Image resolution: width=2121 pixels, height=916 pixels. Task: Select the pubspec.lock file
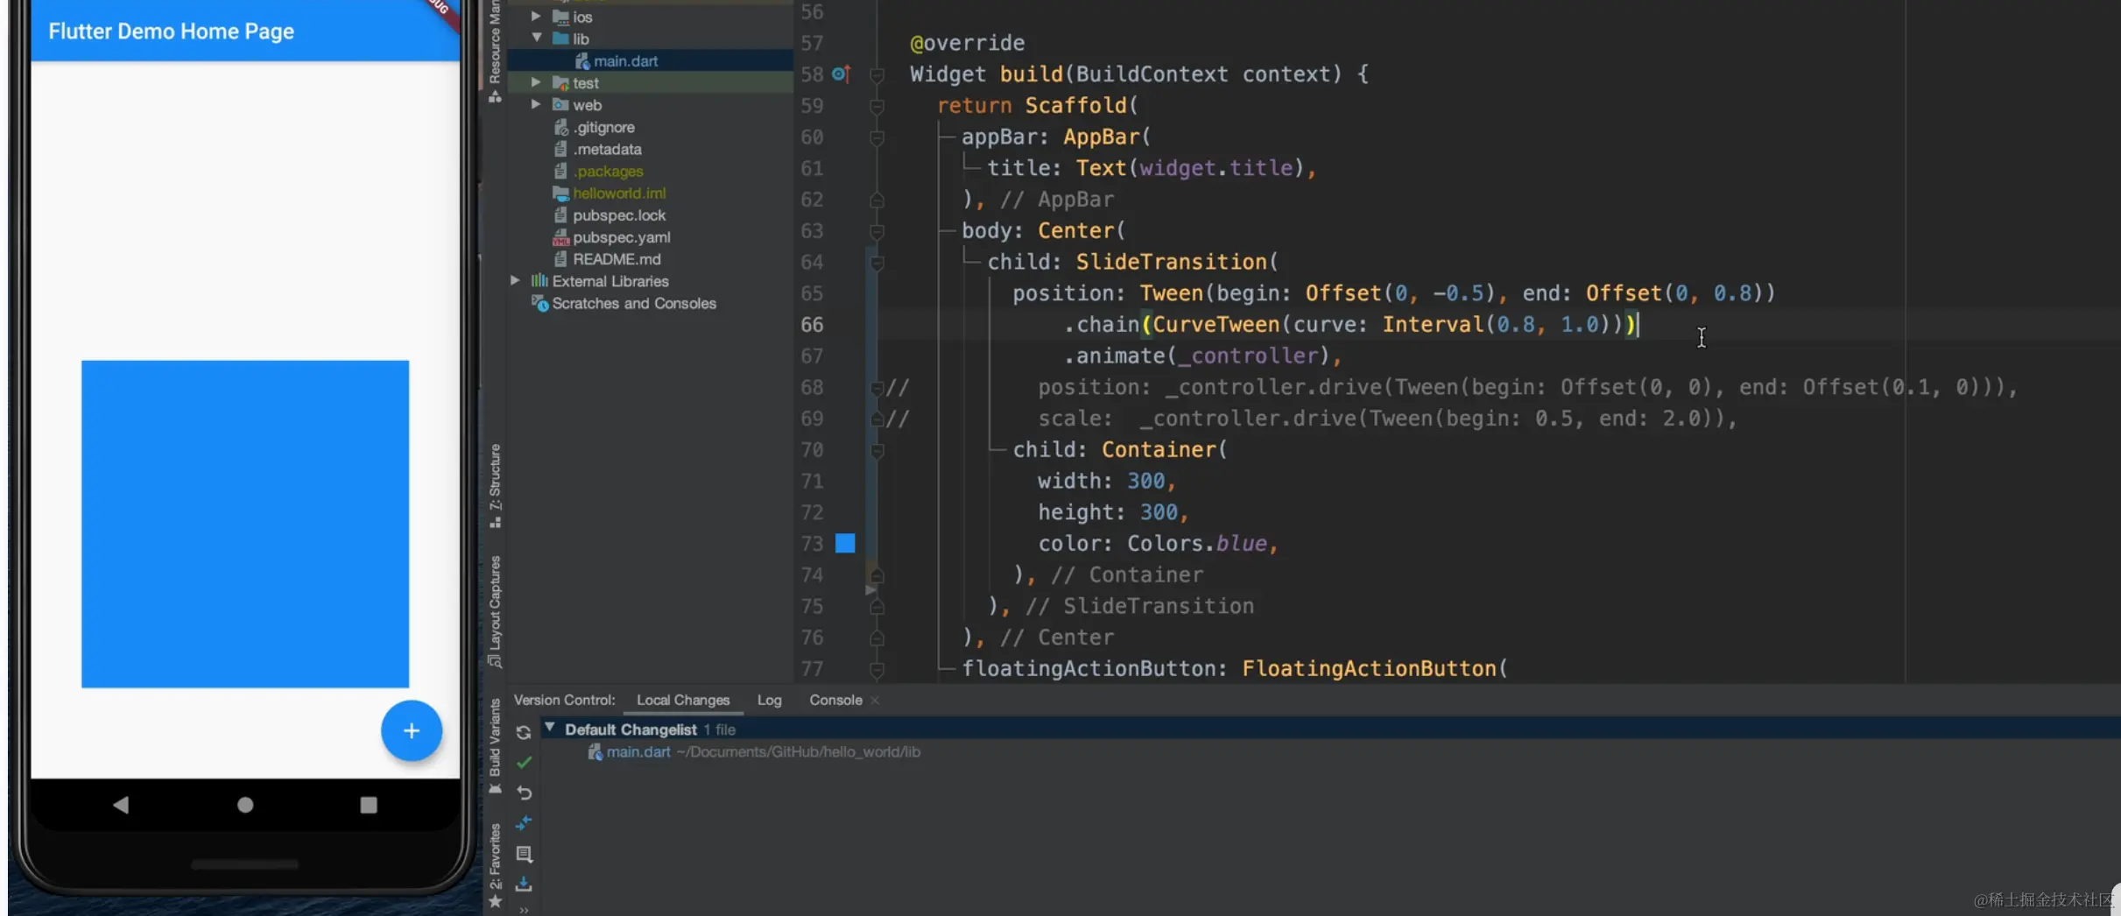pyautogui.click(x=619, y=215)
